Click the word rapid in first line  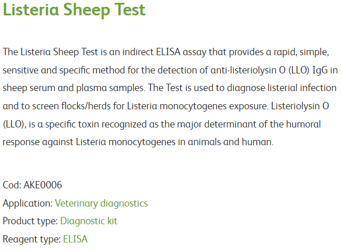click(285, 52)
